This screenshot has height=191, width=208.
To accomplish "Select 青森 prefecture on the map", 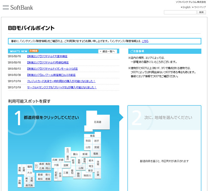I will click(92, 135).
